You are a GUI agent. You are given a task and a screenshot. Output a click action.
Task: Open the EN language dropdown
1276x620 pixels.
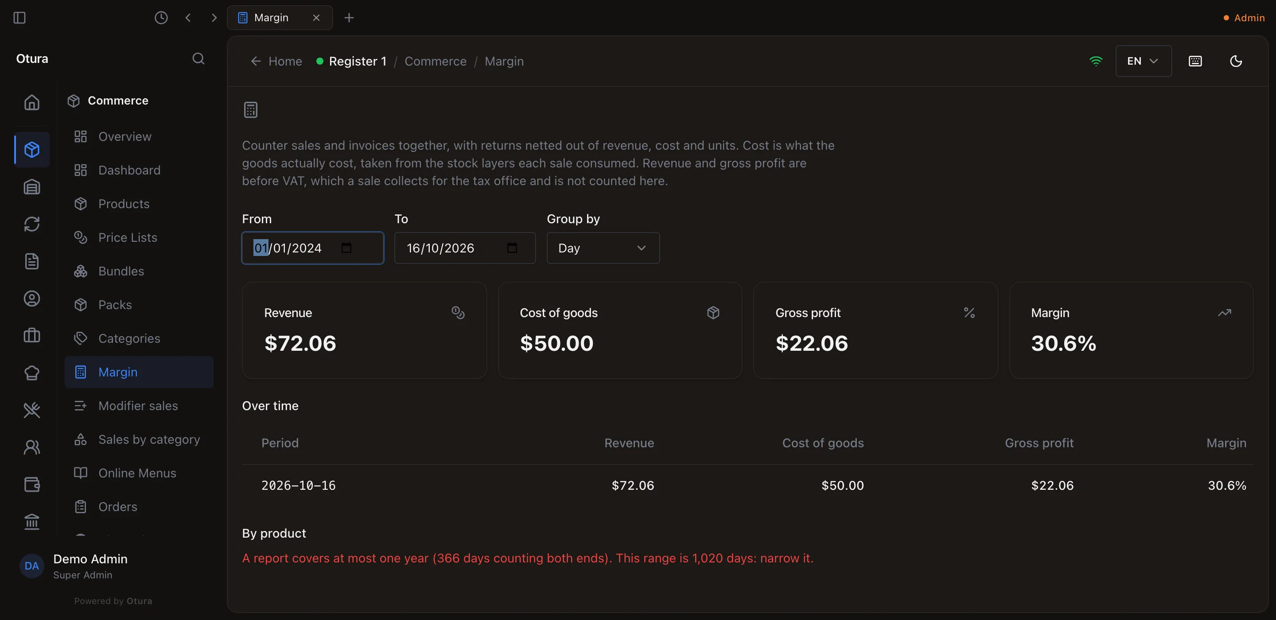[1143, 61]
